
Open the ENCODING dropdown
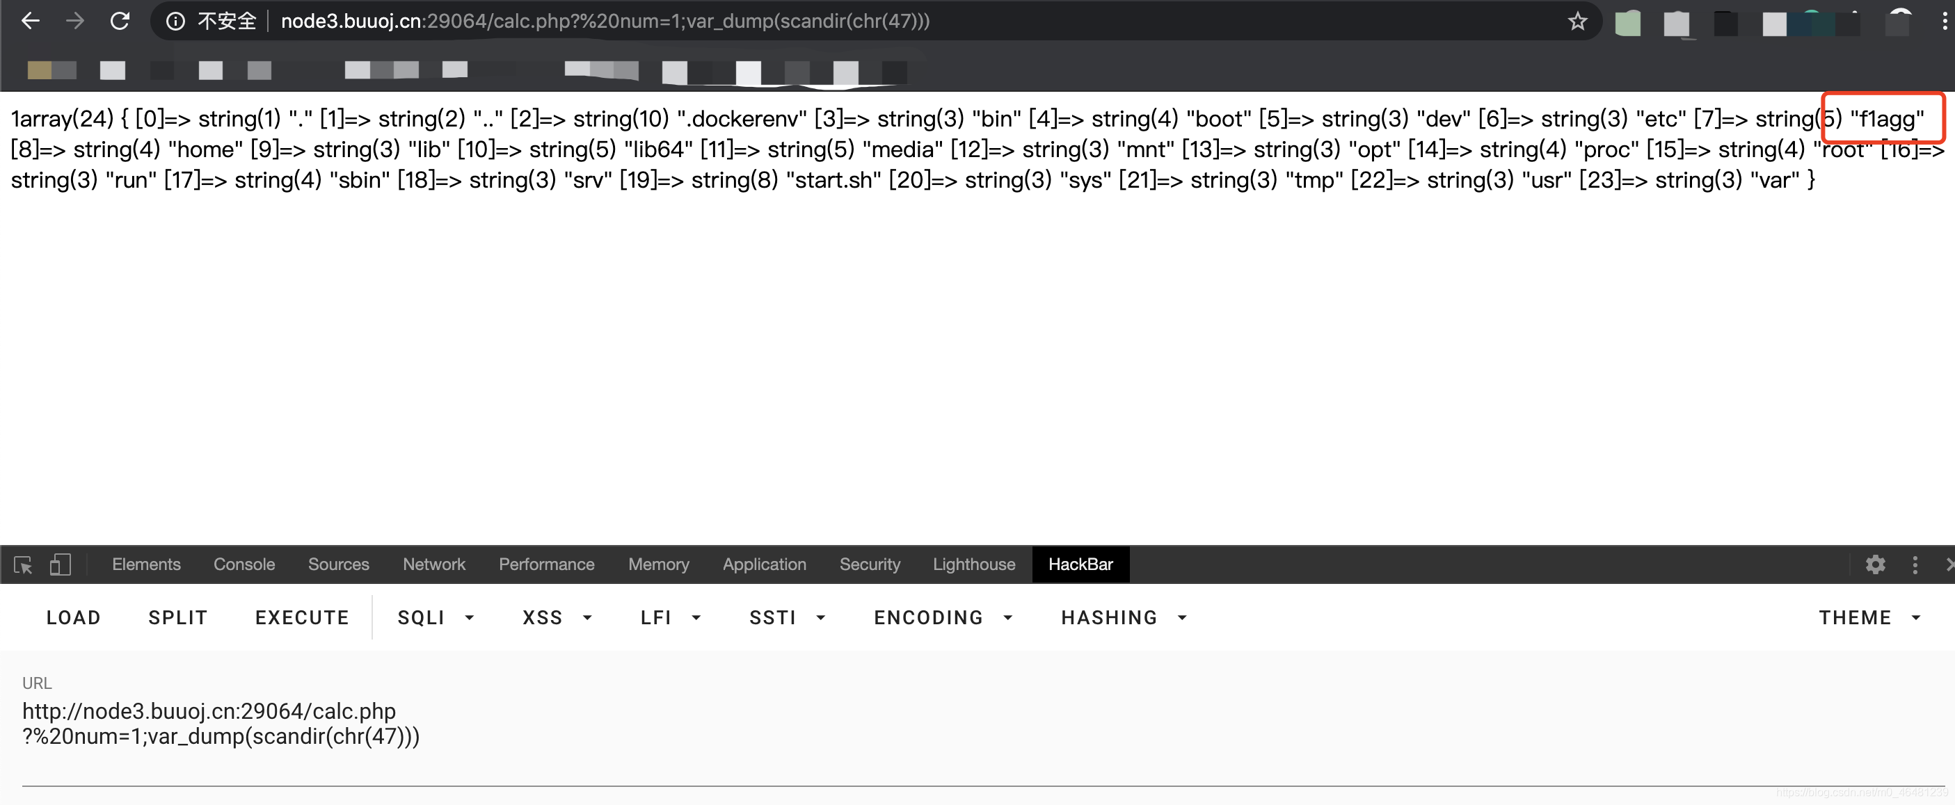pyautogui.click(x=943, y=618)
